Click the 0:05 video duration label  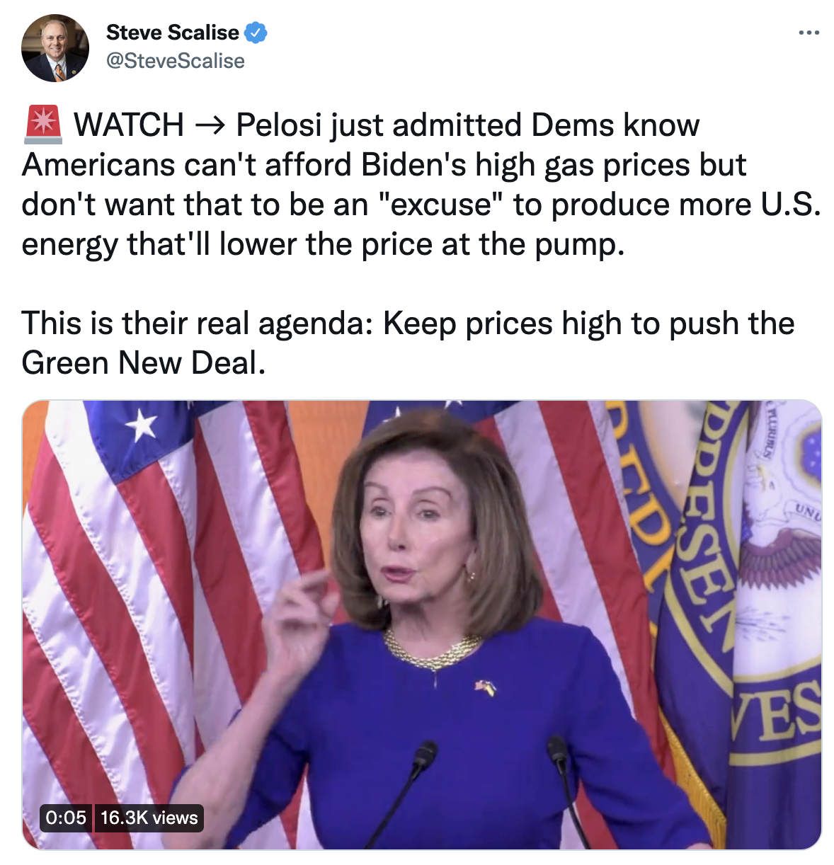pos(66,818)
